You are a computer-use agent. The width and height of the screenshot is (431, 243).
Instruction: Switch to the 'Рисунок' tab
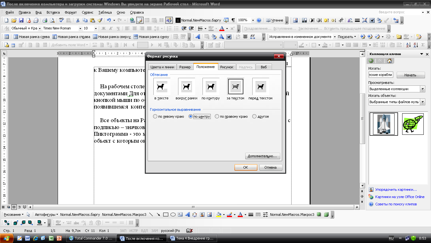pyautogui.click(x=227, y=67)
